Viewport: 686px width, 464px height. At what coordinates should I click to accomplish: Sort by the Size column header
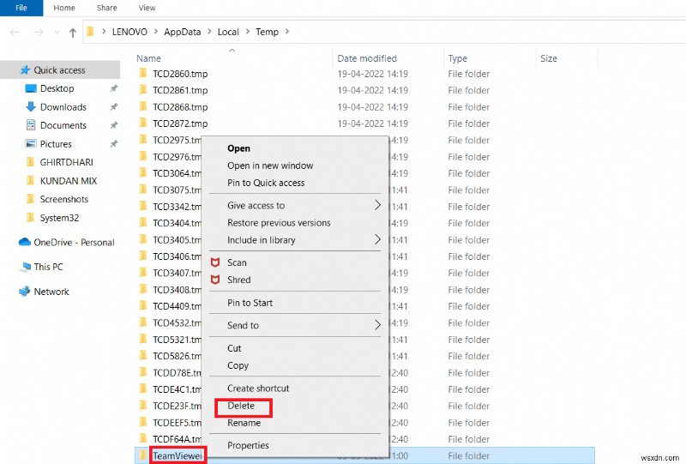point(549,58)
